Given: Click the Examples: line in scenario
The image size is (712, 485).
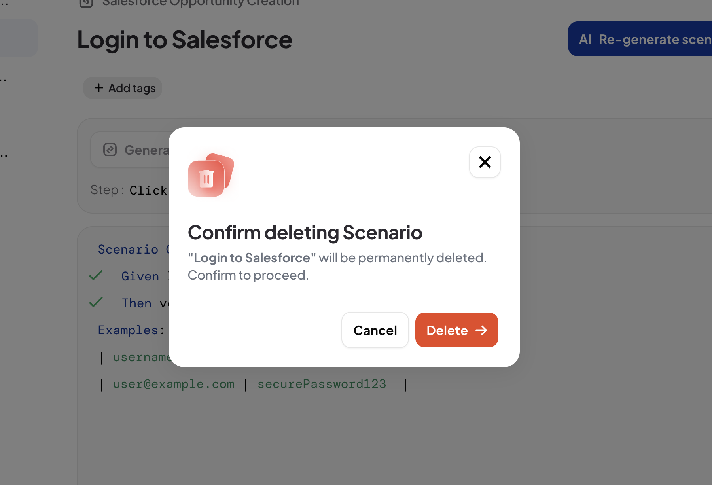Looking at the screenshot, I should coord(131,330).
